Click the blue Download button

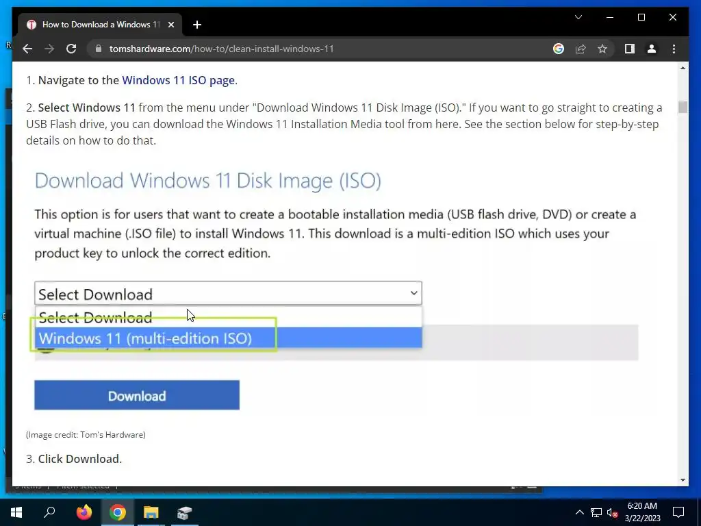coord(137,395)
